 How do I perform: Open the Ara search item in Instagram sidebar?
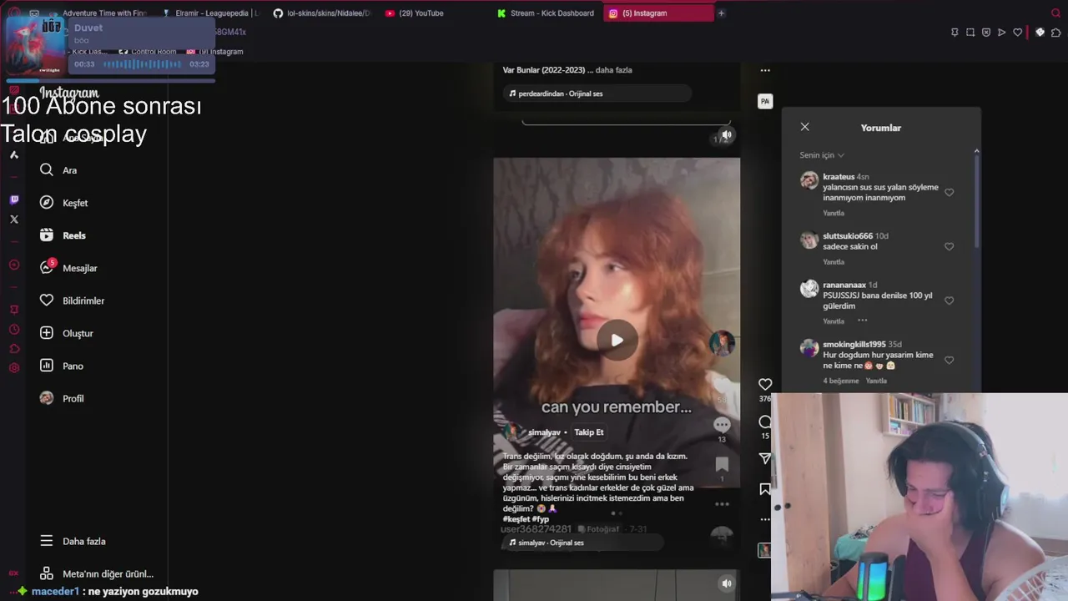pos(58,170)
